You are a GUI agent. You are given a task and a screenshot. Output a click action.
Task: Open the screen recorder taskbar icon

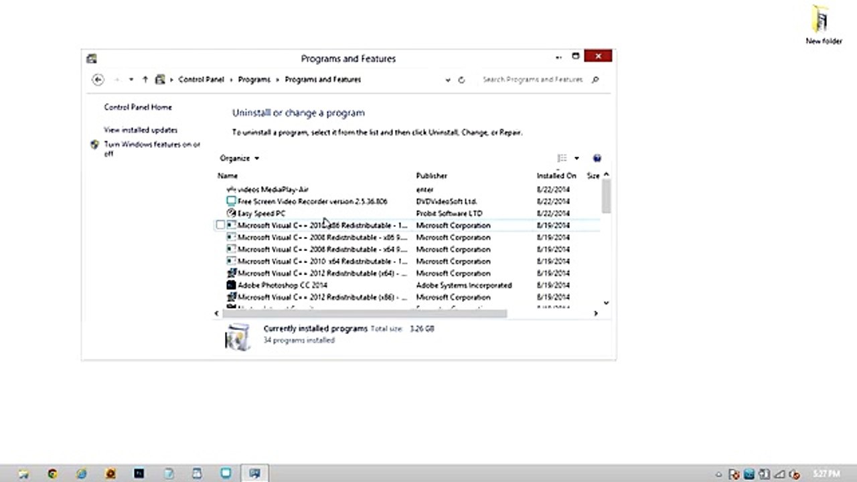tap(226, 473)
